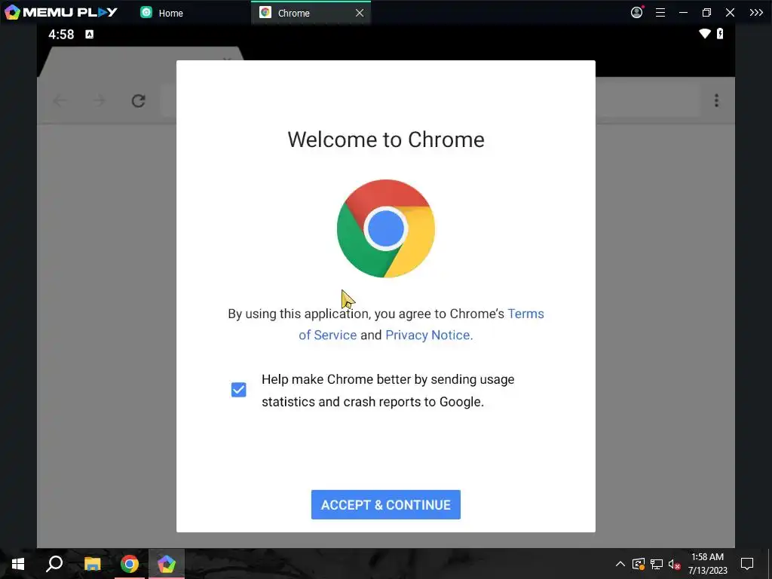The image size is (772, 579).
Task: Click the ACCEPT & CONTINUE button
Action: pos(385,504)
